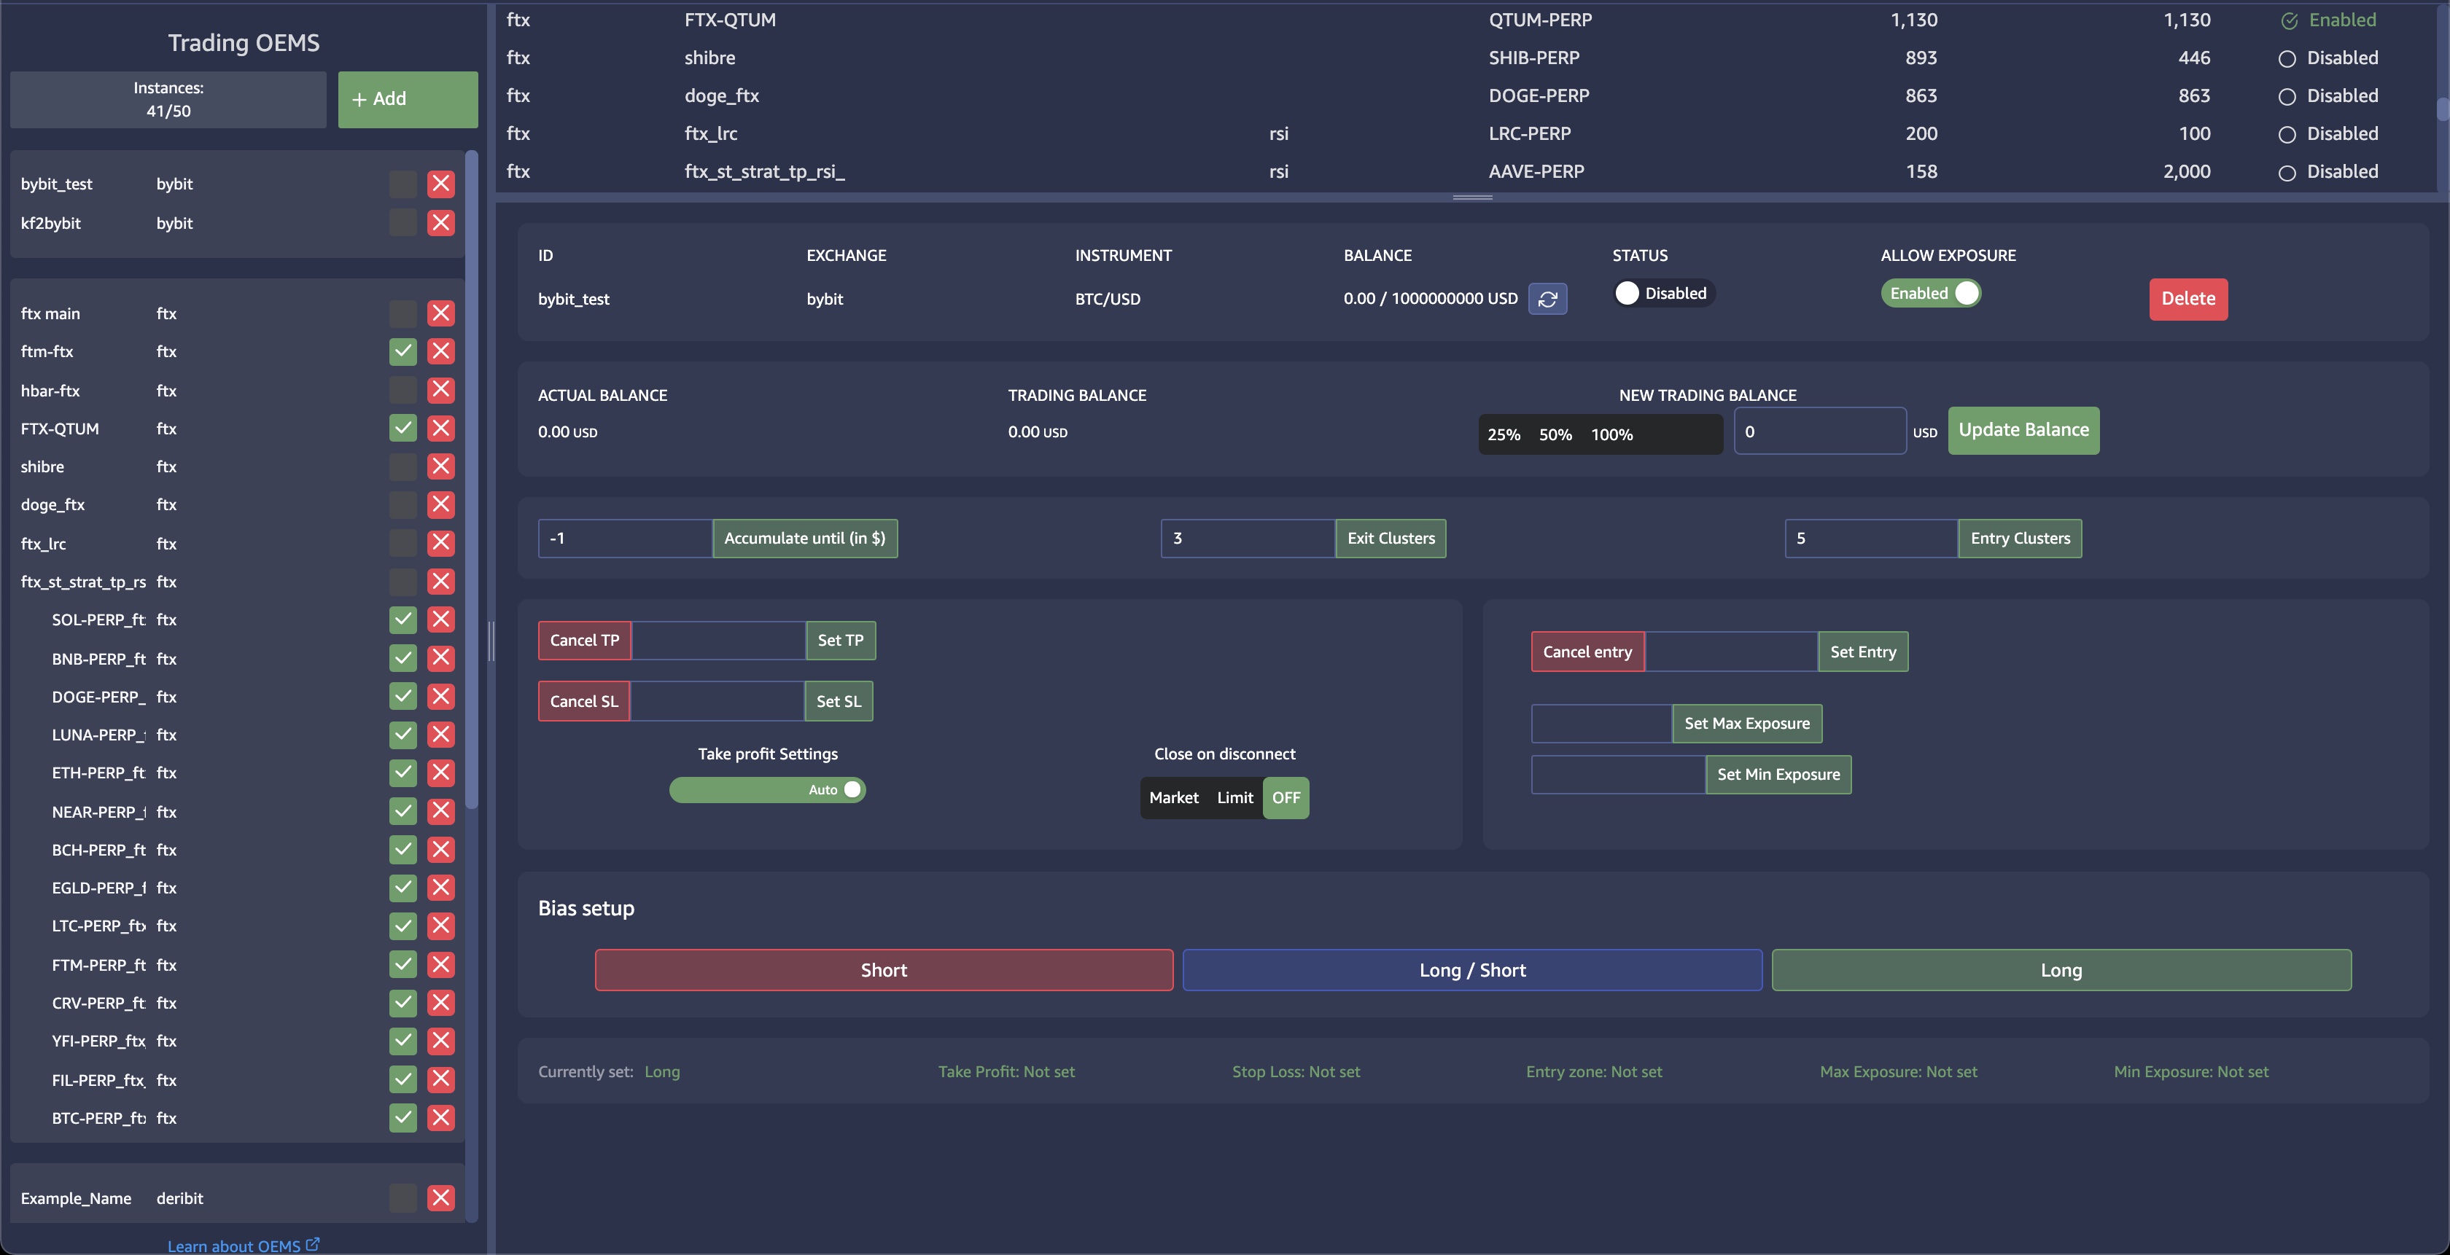Click green check icon for SOL-PERP instance
2450x1255 pixels.
[x=403, y=619]
